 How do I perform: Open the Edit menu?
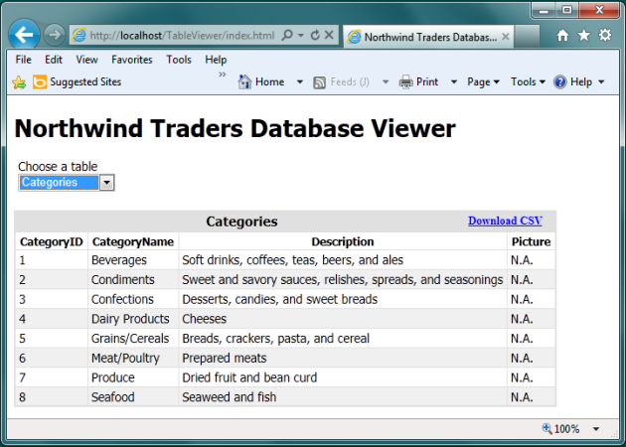coord(53,60)
